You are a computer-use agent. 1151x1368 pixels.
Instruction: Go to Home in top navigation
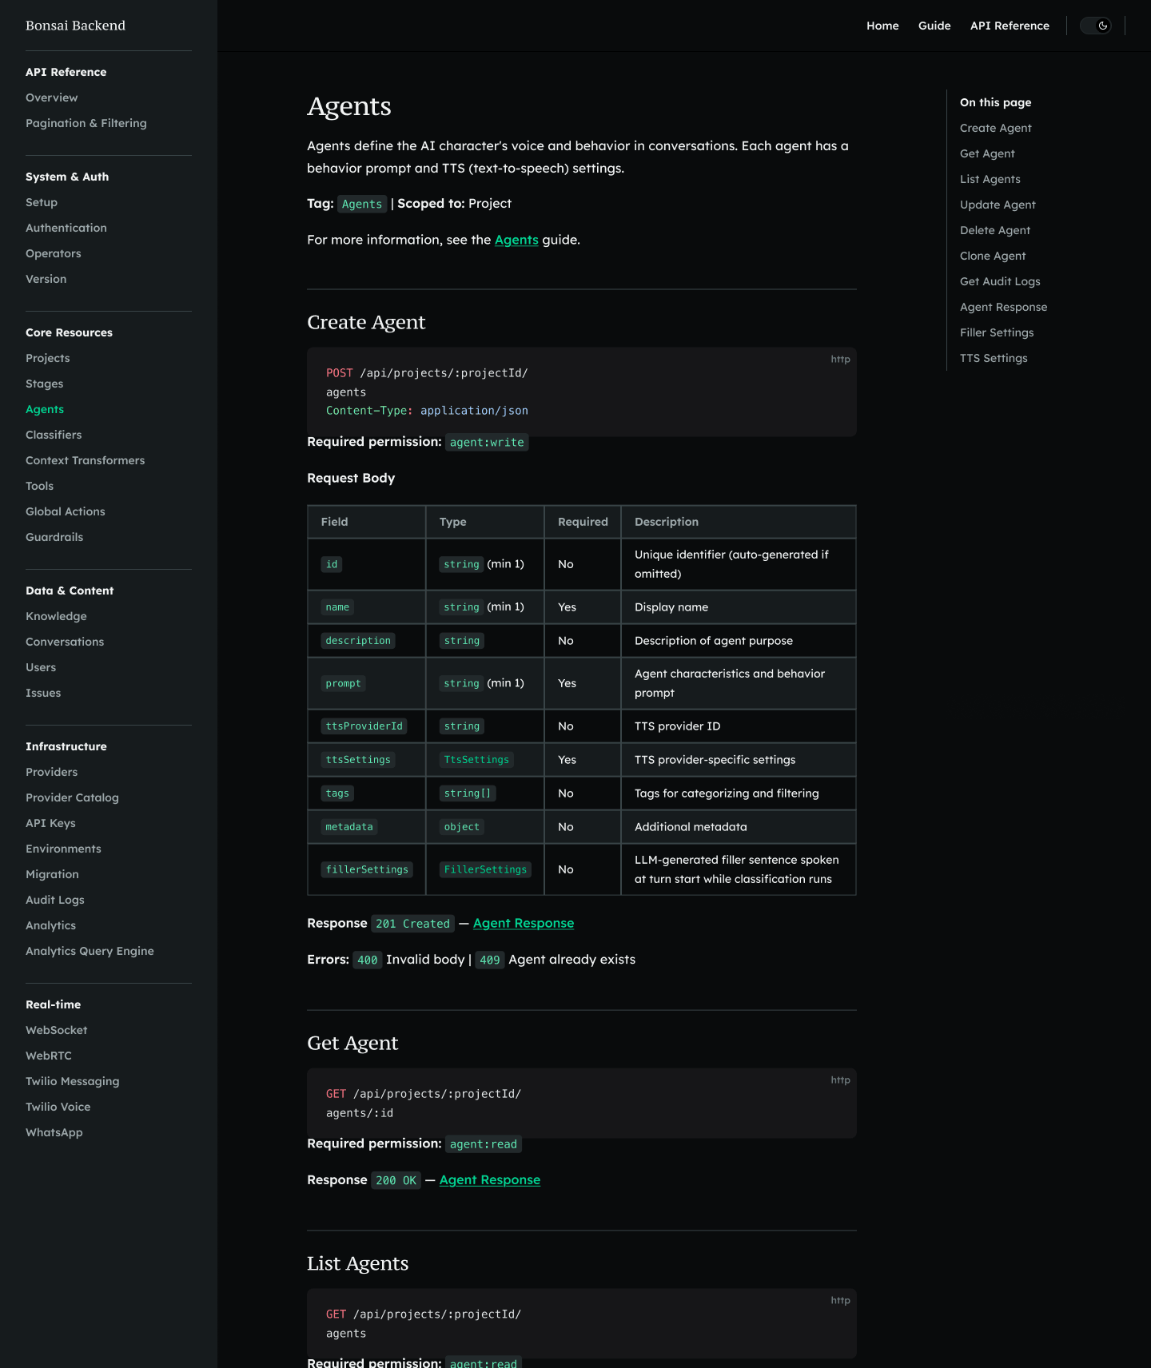click(882, 26)
